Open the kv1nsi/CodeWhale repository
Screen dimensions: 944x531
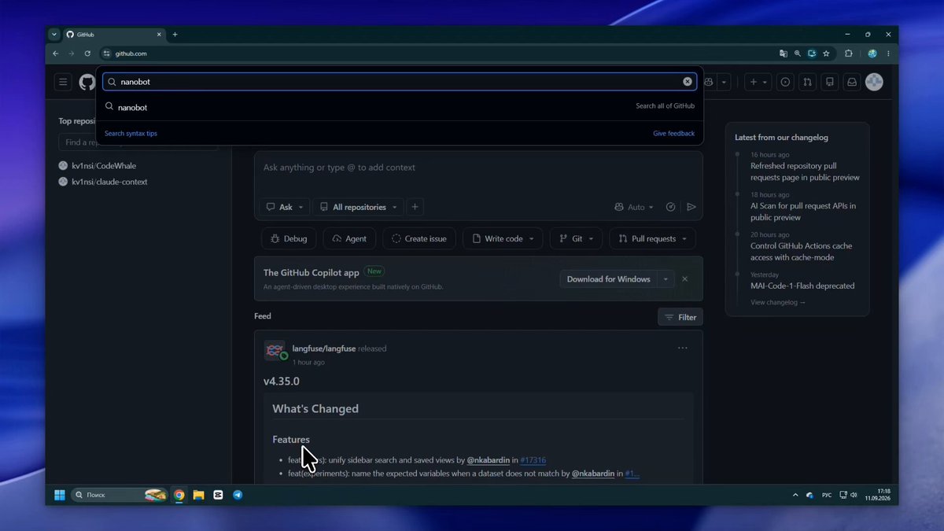tap(104, 166)
